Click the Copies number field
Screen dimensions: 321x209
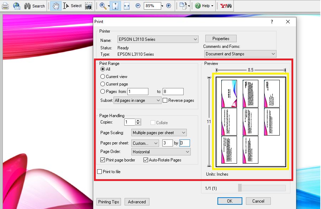point(130,122)
